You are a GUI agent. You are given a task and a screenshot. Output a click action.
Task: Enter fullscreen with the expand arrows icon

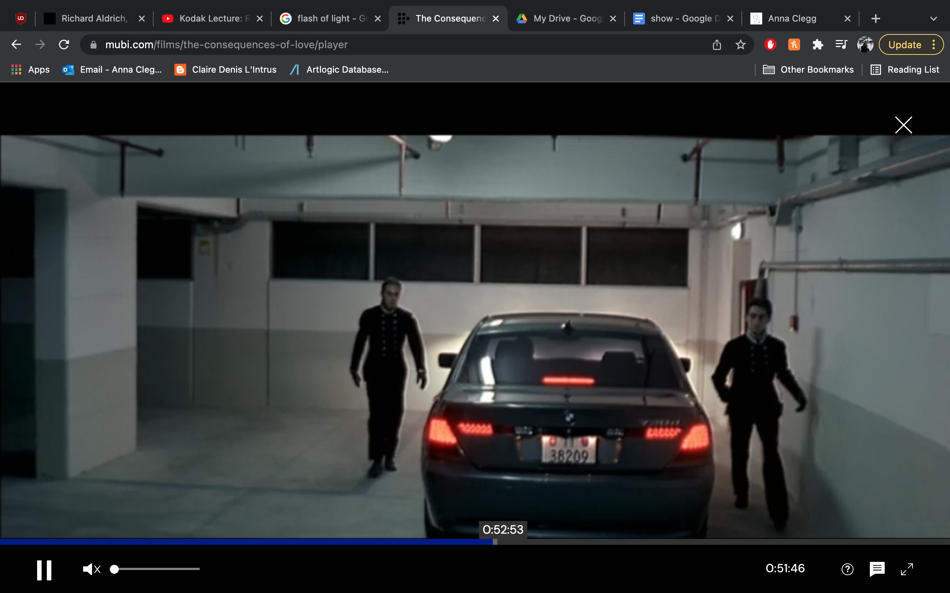pyautogui.click(x=907, y=569)
